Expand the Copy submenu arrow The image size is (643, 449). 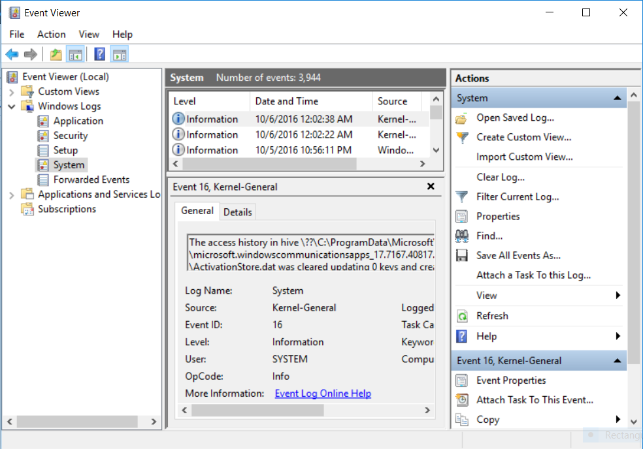tap(618, 419)
